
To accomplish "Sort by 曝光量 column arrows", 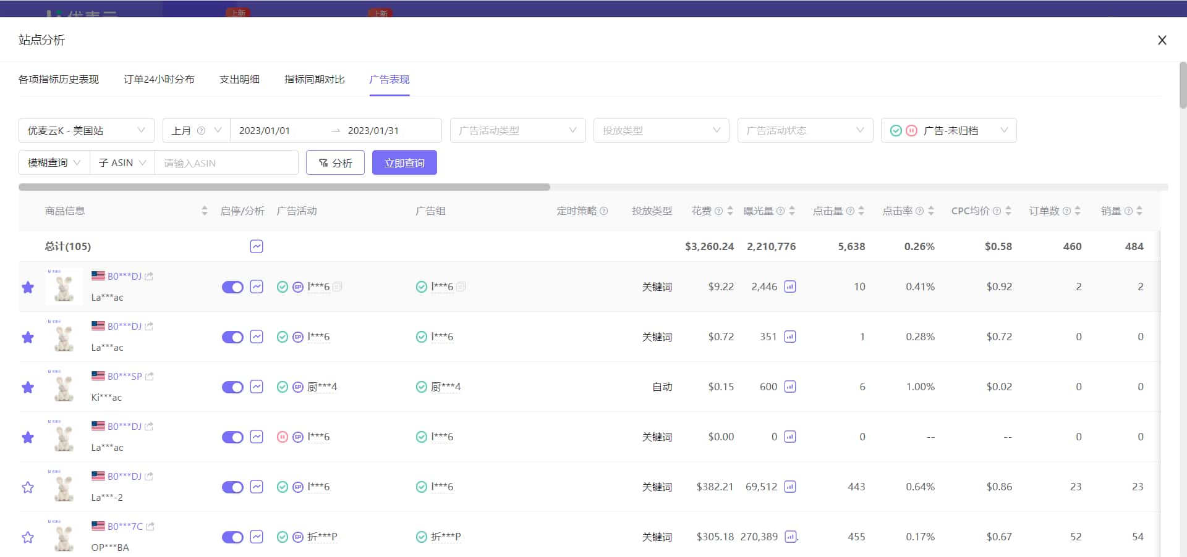I will tap(792, 211).
